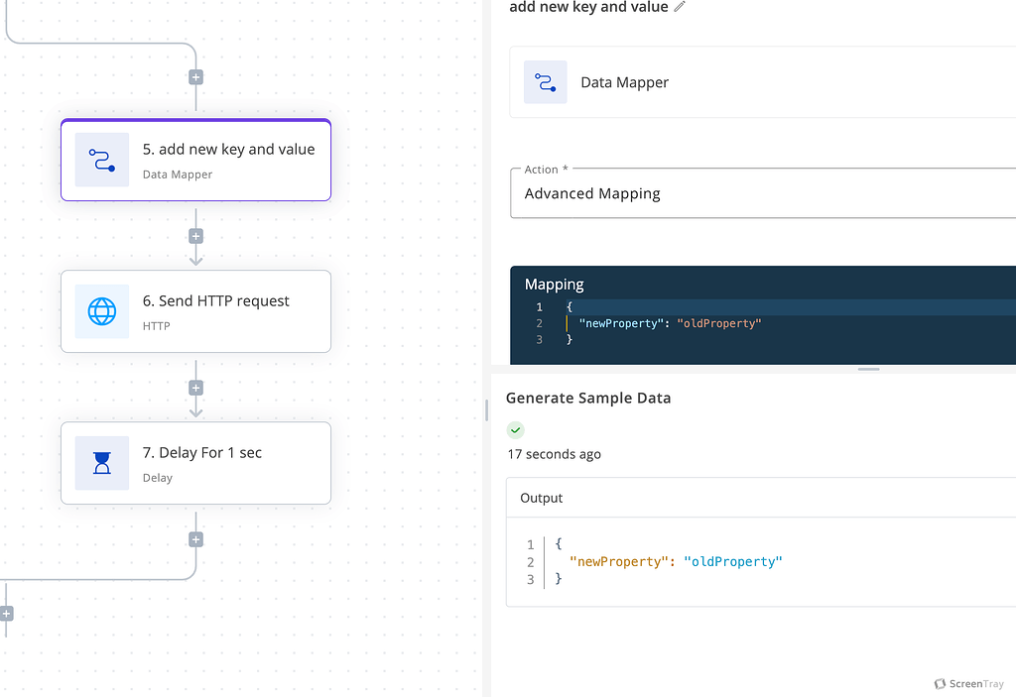Open the Action dropdown showing Advanced Mapping
The width and height of the screenshot is (1016, 697).
click(x=764, y=193)
